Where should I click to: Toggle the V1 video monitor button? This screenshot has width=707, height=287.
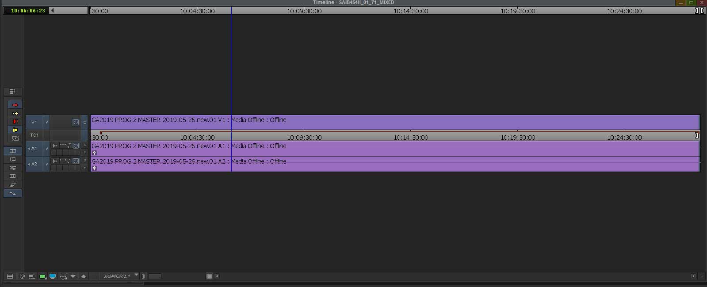click(x=85, y=122)
